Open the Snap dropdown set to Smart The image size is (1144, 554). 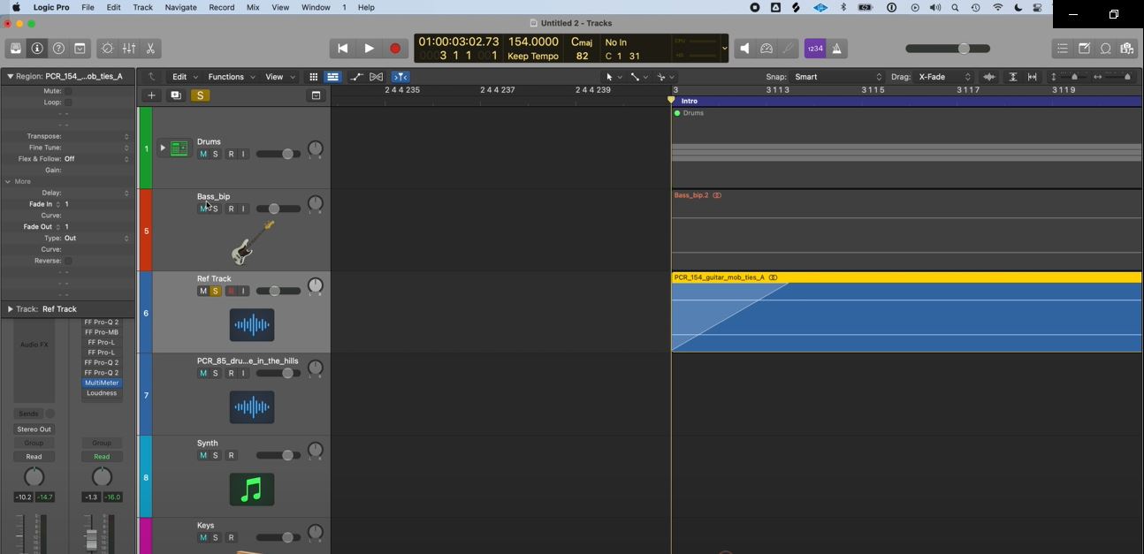[x=836, y=77]
